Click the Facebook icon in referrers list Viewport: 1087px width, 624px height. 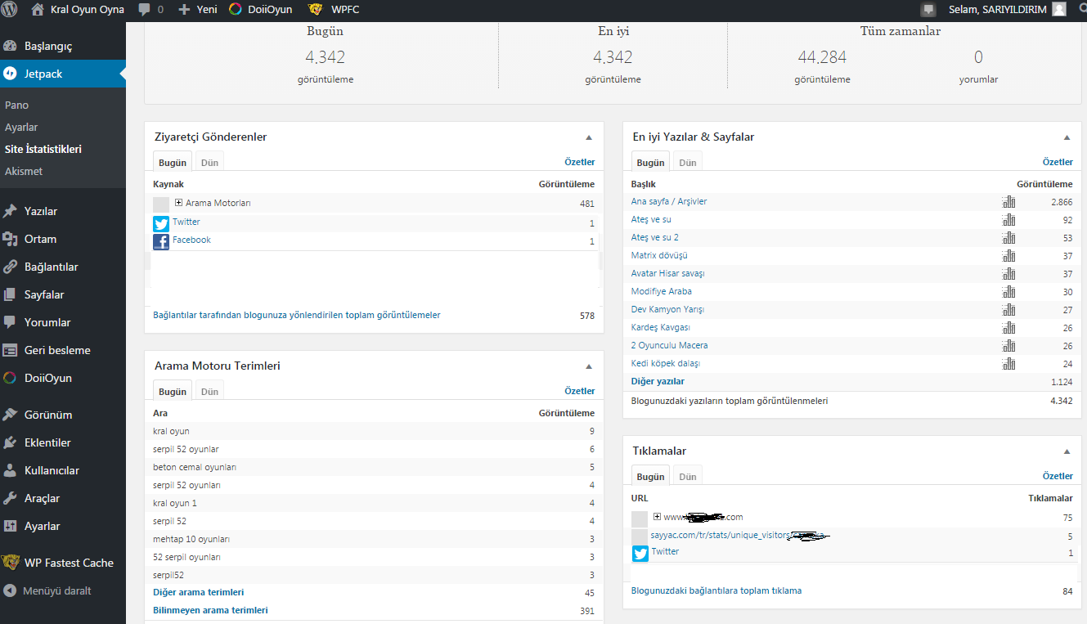pos(161,241)
